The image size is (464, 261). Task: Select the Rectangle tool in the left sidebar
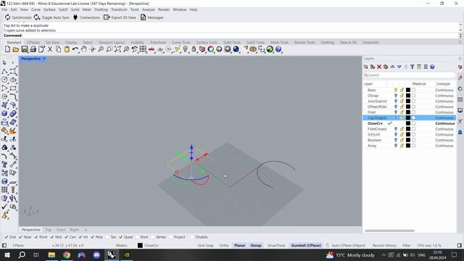point(13,88)
